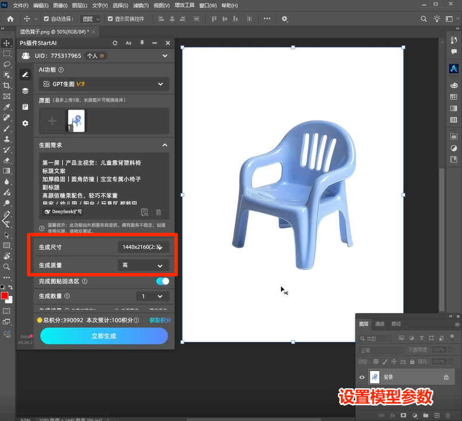The width and height of the screenshot is (462, 421).
Task: Open the 图像(I) menu
Action: (x=60, y=6)
